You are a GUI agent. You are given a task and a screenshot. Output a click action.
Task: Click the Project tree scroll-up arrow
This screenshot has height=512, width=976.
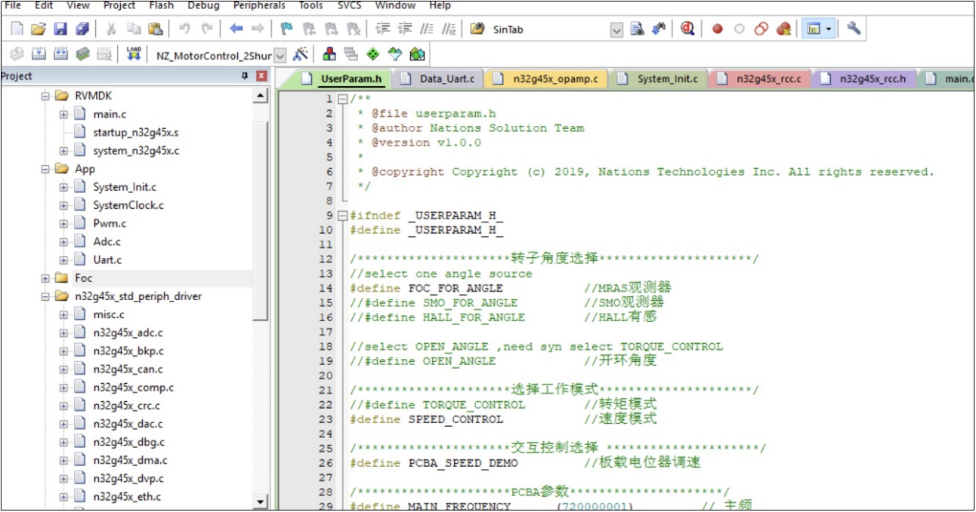pos(261,96)
